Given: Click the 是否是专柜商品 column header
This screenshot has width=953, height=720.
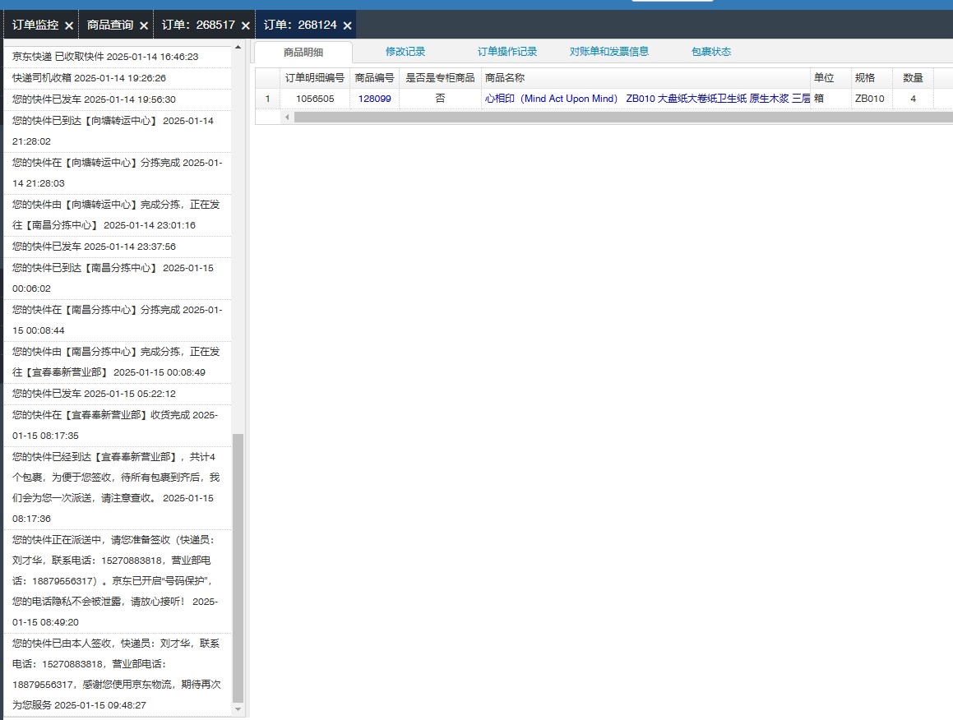Looking at the screenshot, I should coord(440,78).
